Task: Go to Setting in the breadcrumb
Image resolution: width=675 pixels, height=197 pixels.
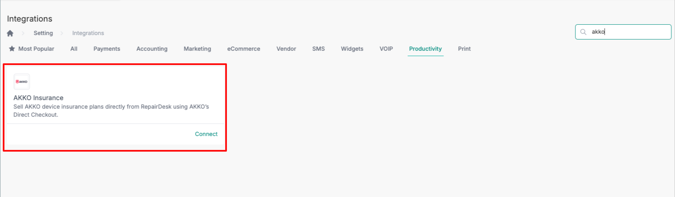Action: pos(43,33)
